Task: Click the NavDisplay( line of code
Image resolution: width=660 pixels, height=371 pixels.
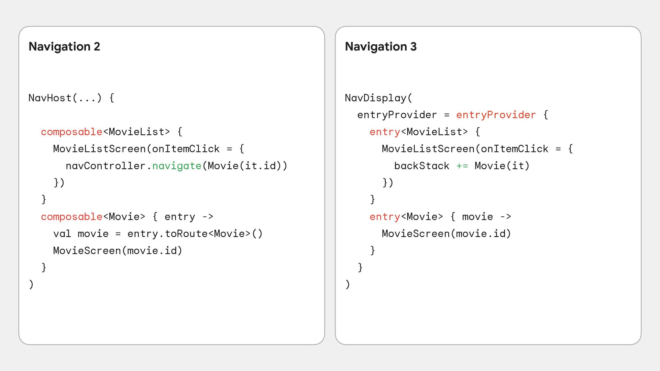Action: (378, 98)
